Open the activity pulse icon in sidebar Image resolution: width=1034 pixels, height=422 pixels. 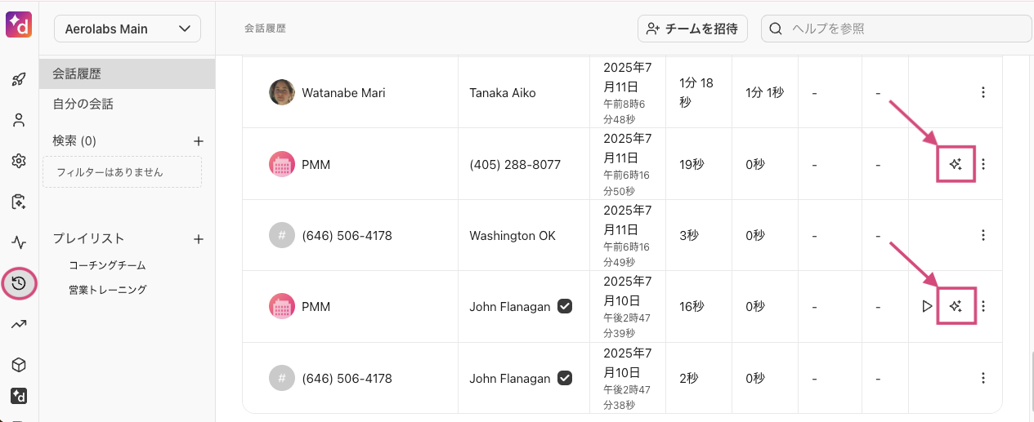tap(19, 242)
